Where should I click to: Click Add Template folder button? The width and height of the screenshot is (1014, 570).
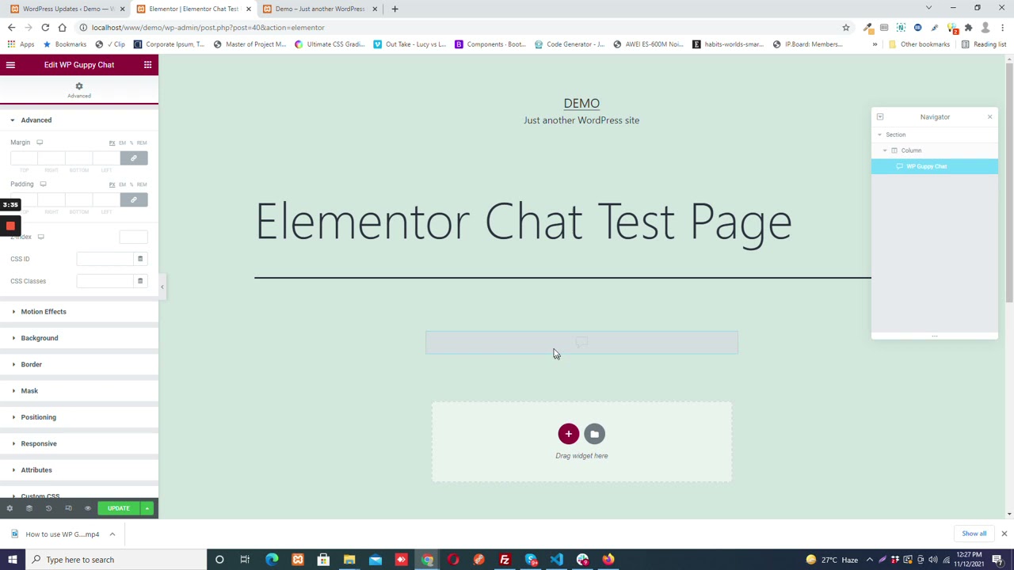coord(594,434)
